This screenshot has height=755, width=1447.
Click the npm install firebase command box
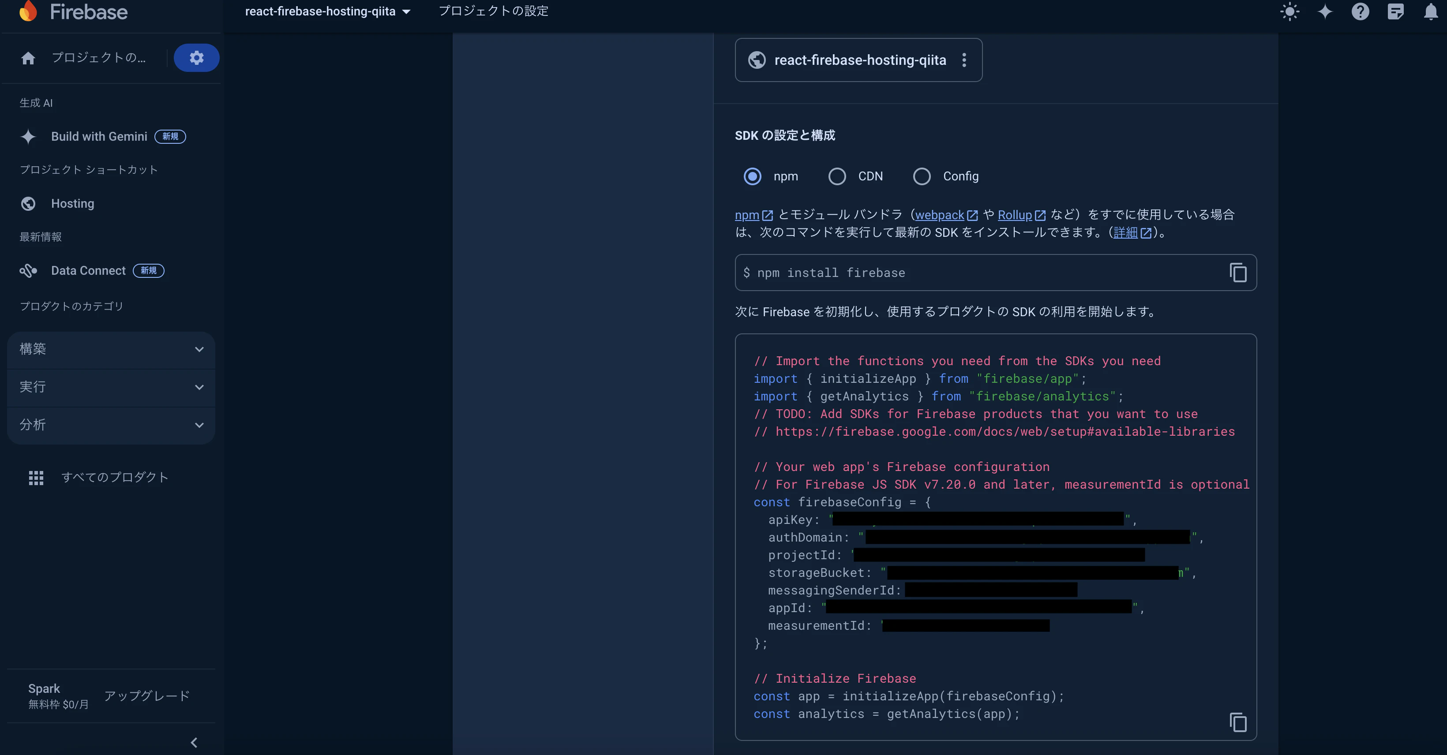[995, 273]
